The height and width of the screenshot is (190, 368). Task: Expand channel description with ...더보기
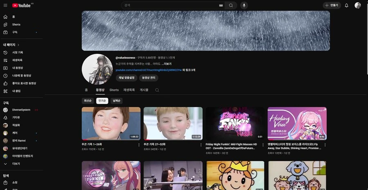(x=166, y=64)
